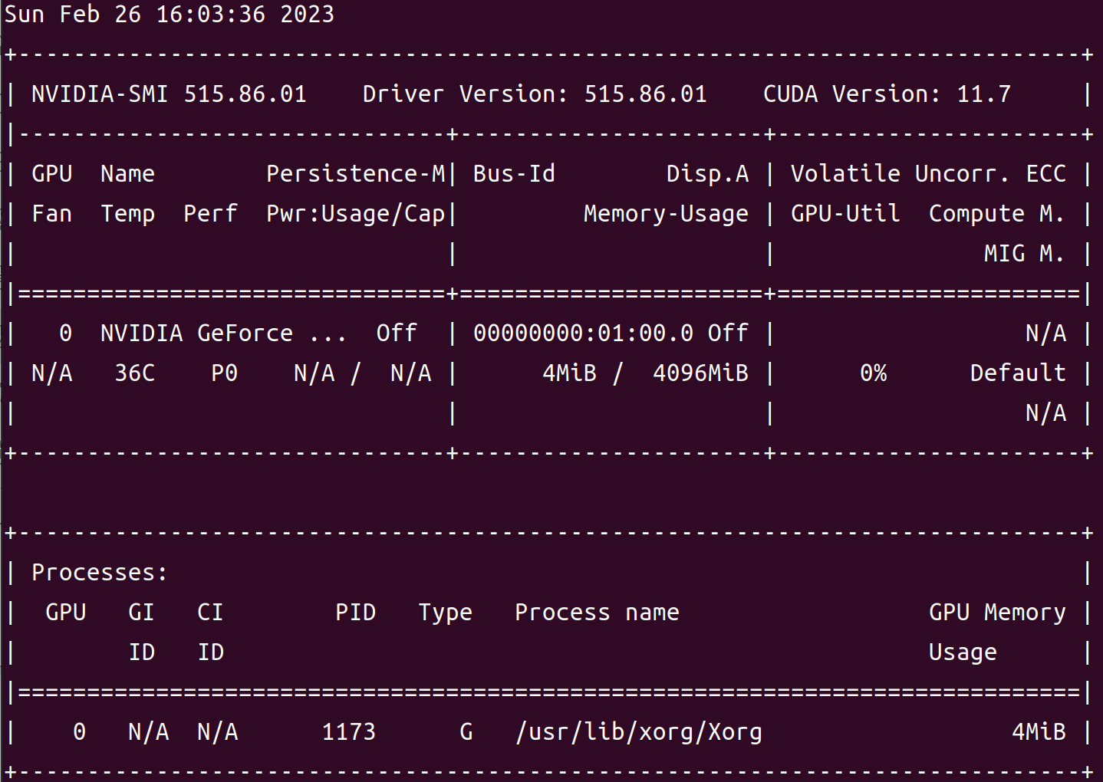Click the 'Type' column header
The width and height of the screenshot is (1103, 782).
tap(445, 613)
